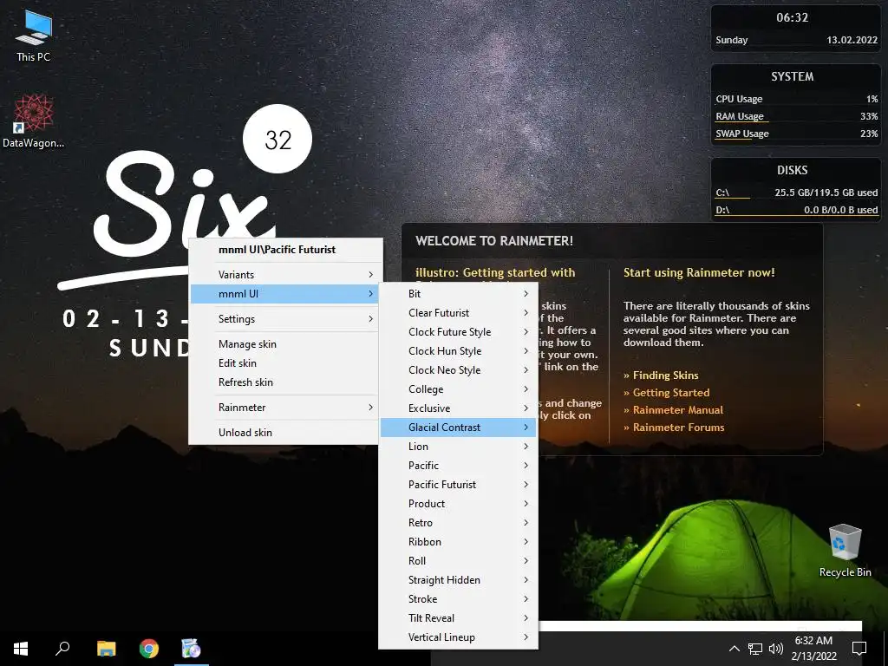
Task: Expand the Bit skin folder
Action: click(x=458, y=293)
